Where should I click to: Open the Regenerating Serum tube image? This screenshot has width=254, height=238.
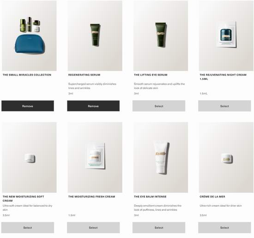95,36
